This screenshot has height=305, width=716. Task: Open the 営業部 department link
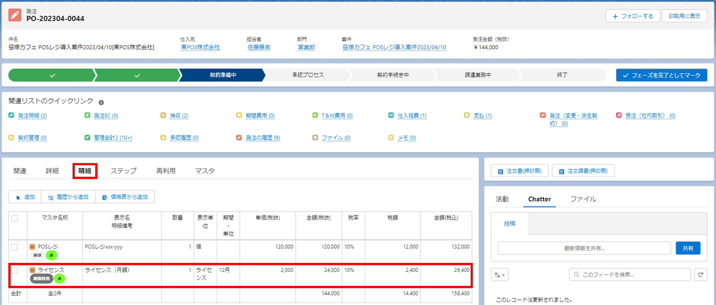click(306, 47)
